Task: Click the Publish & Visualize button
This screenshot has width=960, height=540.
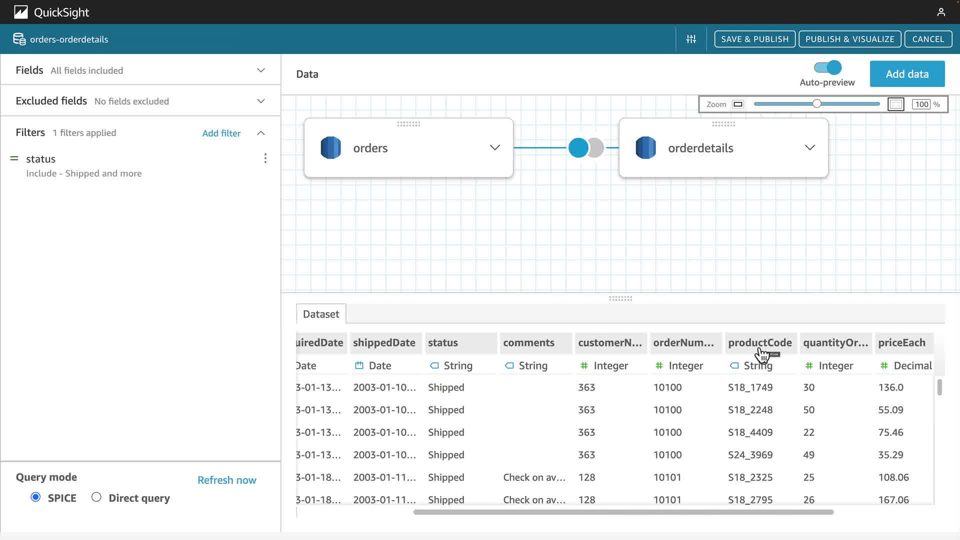Action: coord(849,39)
